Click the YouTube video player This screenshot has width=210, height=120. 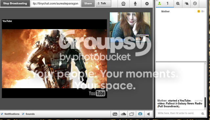point(54,59)
